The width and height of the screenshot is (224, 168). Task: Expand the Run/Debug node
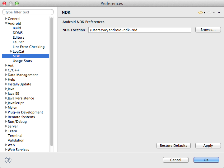tap(6, 122)
